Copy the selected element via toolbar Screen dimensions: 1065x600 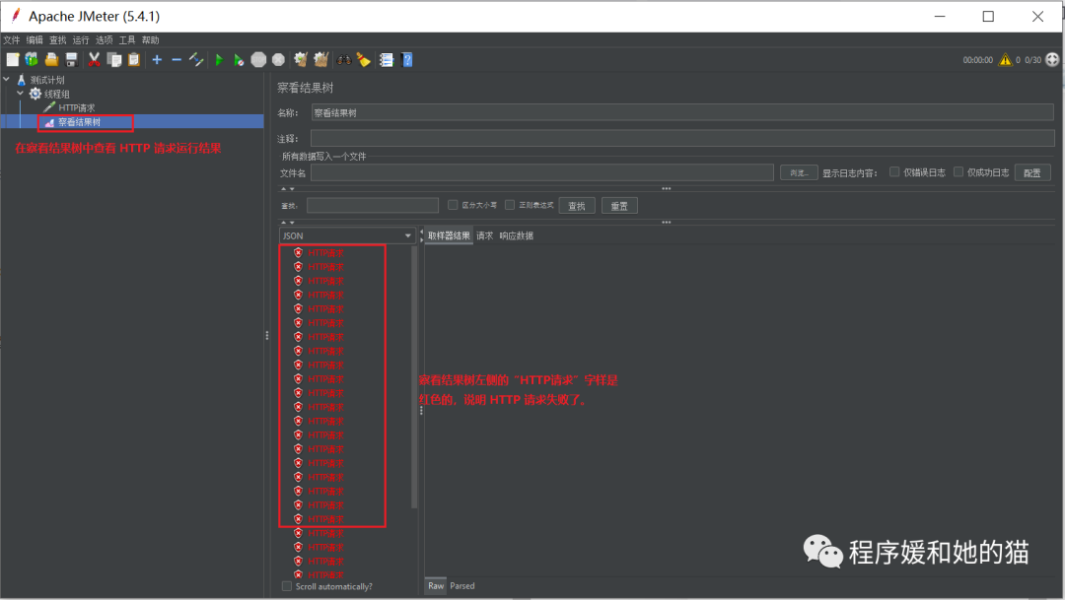pyautogui.click(x=114, y=60)
